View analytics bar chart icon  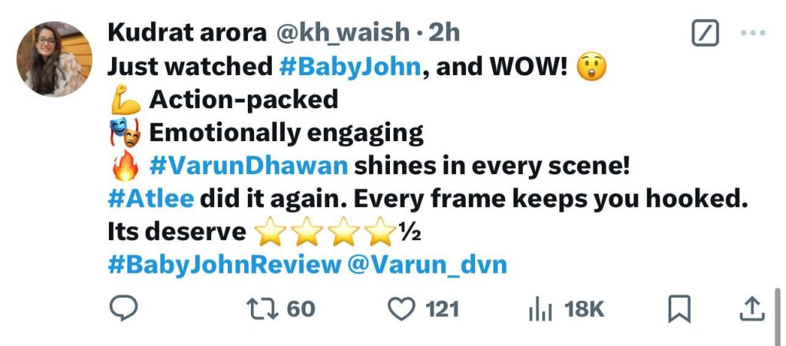[540, 309]
